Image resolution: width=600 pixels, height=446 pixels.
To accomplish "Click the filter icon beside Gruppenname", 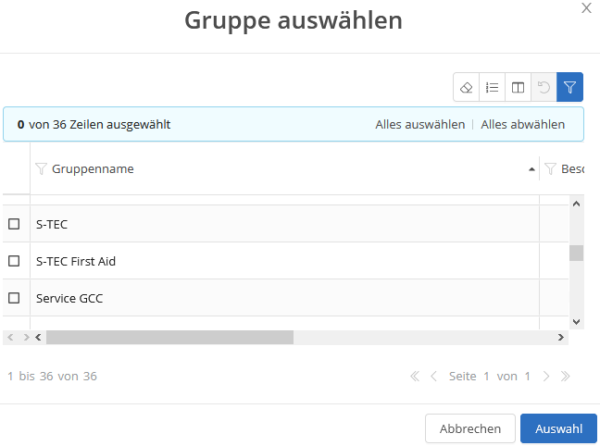I will point(41,169).
